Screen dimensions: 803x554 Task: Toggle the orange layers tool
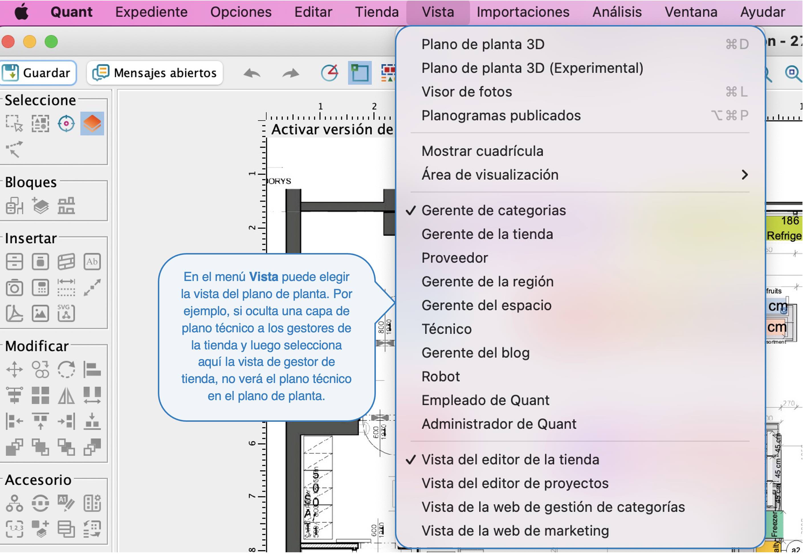pyautogui.click(x=92, y=124)
